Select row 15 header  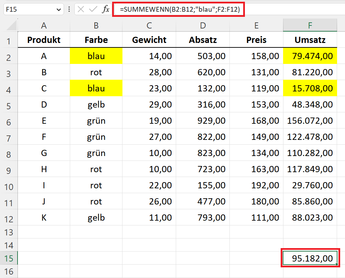pyautogui.click(x=9, y=258)
